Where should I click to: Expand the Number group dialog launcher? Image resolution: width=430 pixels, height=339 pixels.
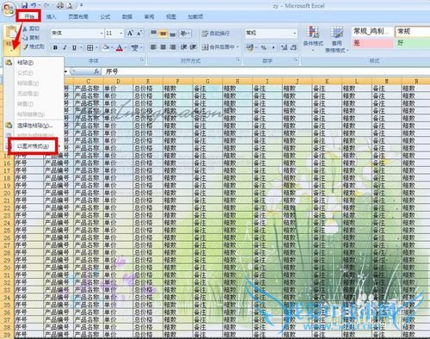296,59
